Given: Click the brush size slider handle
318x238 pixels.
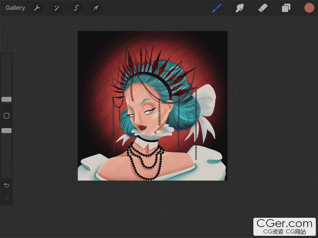Looking at the screenshot, I should [7, 99].
